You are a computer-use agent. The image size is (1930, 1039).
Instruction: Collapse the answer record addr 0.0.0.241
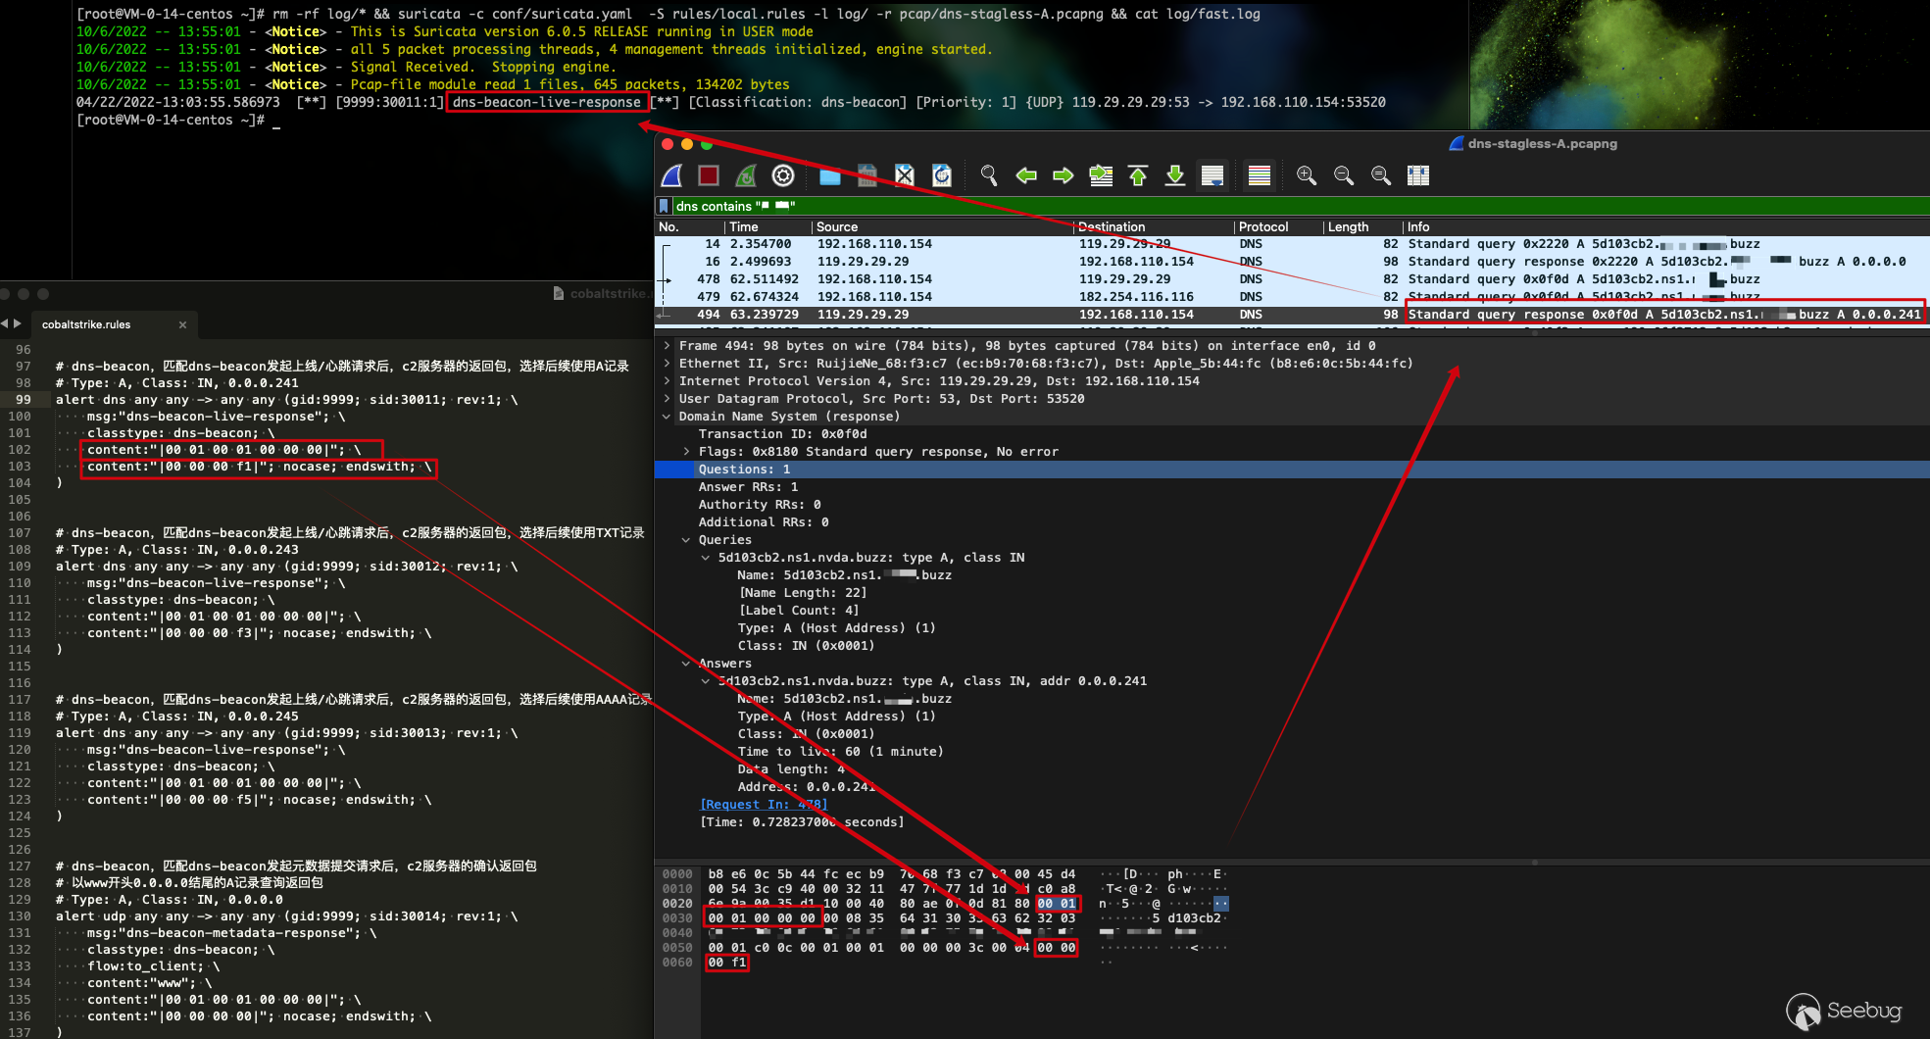click(x=706, y=681)
